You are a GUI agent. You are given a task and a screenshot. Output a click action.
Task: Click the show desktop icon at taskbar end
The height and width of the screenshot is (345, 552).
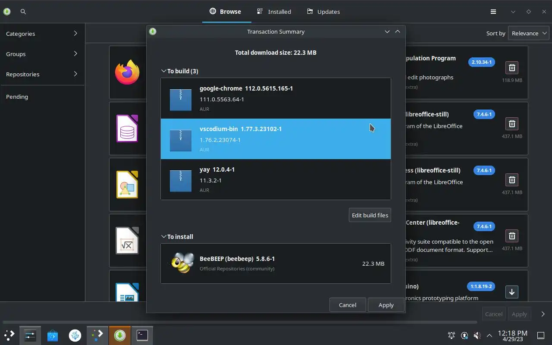[540, 336]
